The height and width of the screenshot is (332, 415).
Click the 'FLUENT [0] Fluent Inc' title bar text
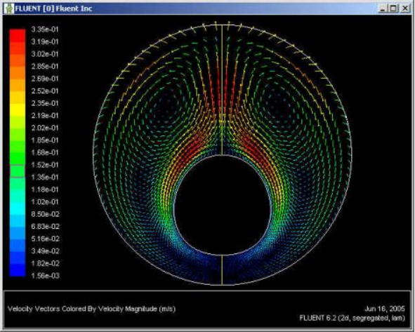pyautogui.click(x=53, y=8)
